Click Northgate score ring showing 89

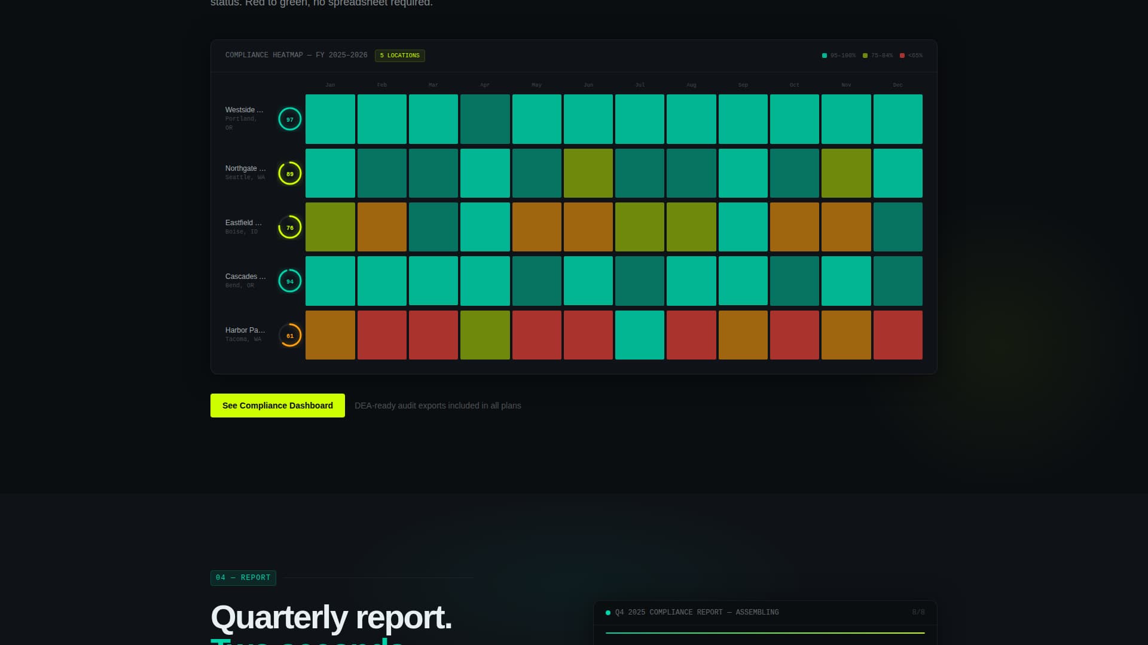click(x=290, y=174)
